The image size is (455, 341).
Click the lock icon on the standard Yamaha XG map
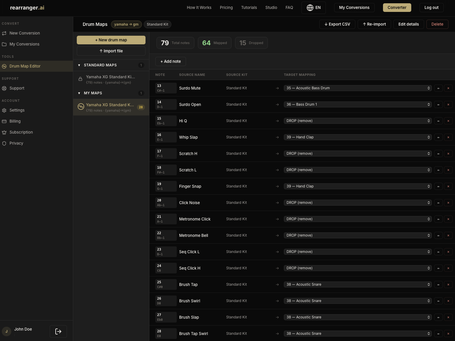80,79
